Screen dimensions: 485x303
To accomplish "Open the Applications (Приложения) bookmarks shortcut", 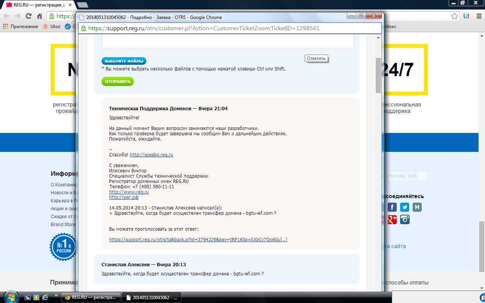I will click(x=20, y=27).
